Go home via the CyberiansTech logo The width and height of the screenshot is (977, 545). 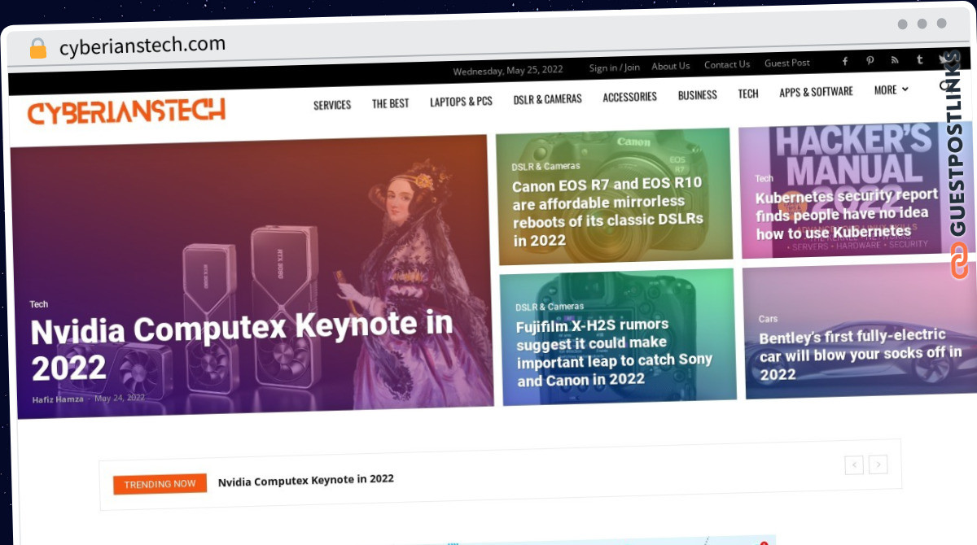(126, 111)
